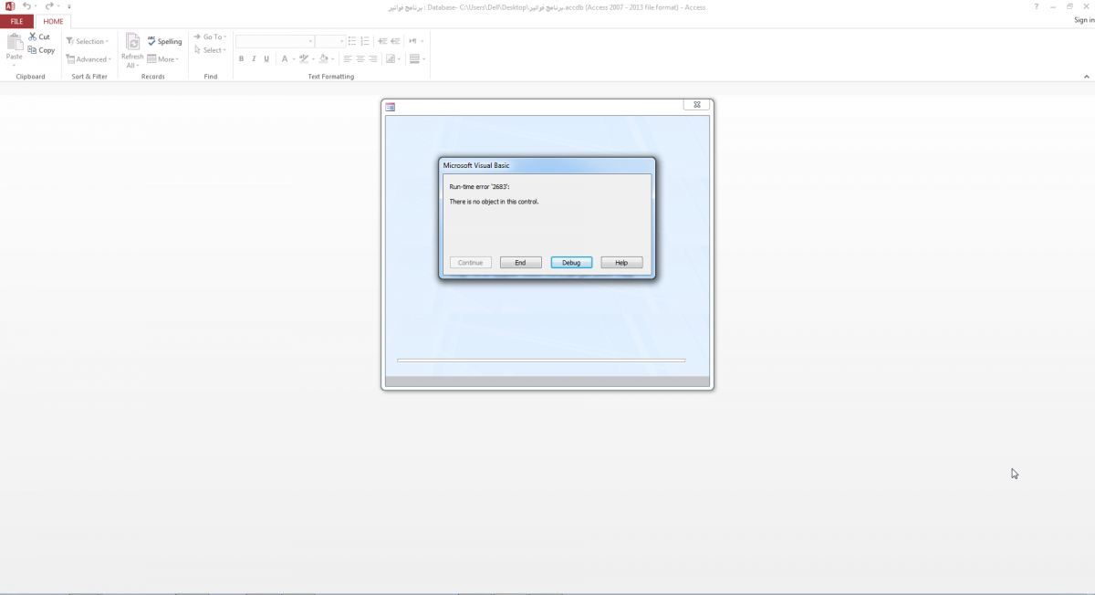Click the Background fill color bucket
The height and width of the screenshot is (595, 1095).
coord(324,59)
